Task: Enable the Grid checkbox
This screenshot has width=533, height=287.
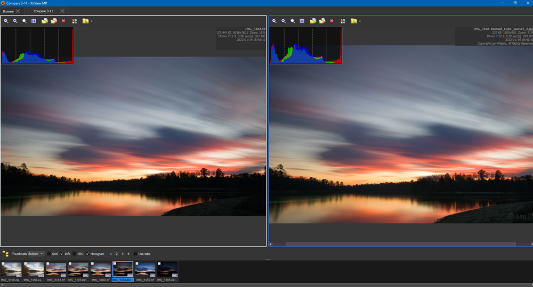Action: coord(50,253)
